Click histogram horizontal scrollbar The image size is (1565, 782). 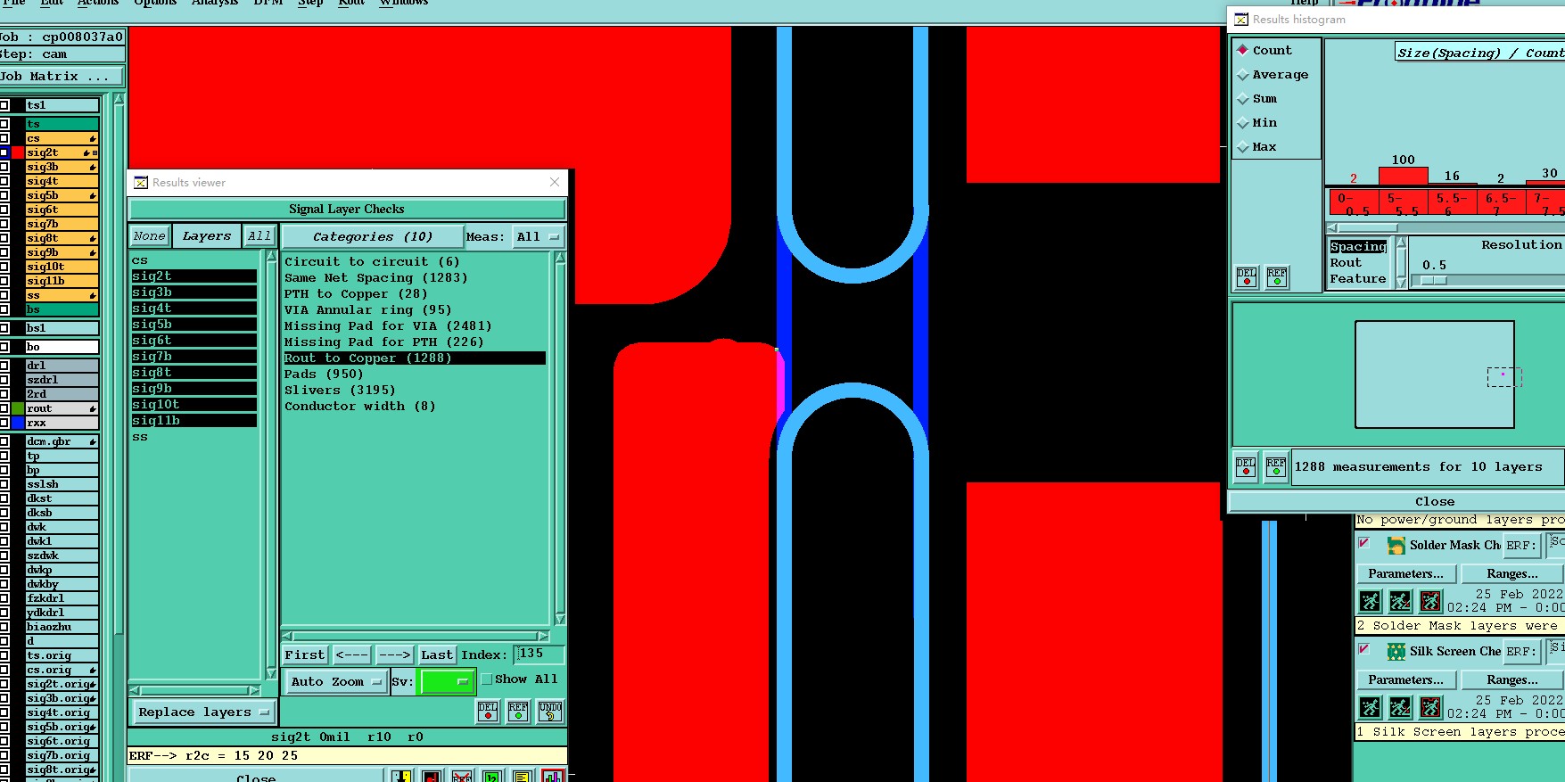[x=1446, y=227]
